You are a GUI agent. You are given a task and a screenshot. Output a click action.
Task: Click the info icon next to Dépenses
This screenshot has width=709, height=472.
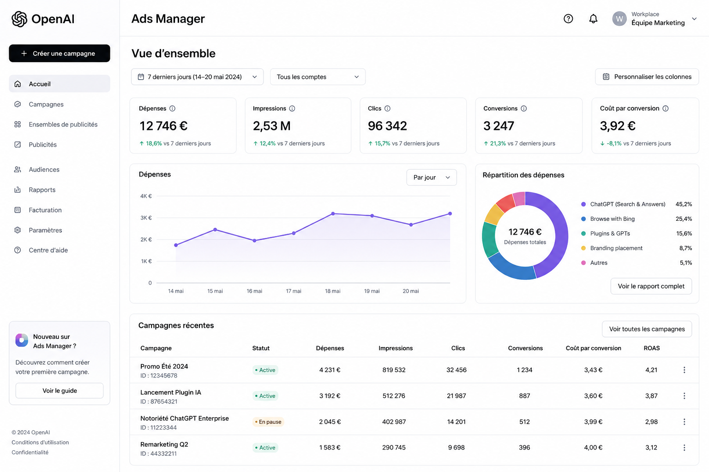(x=172, y=108)
